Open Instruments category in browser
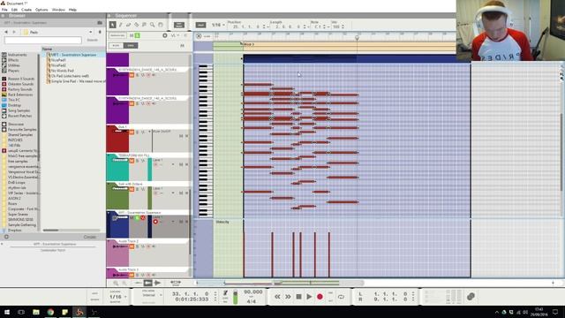The height and width of the screenshot is (318, 565). (x=18, y=55)
